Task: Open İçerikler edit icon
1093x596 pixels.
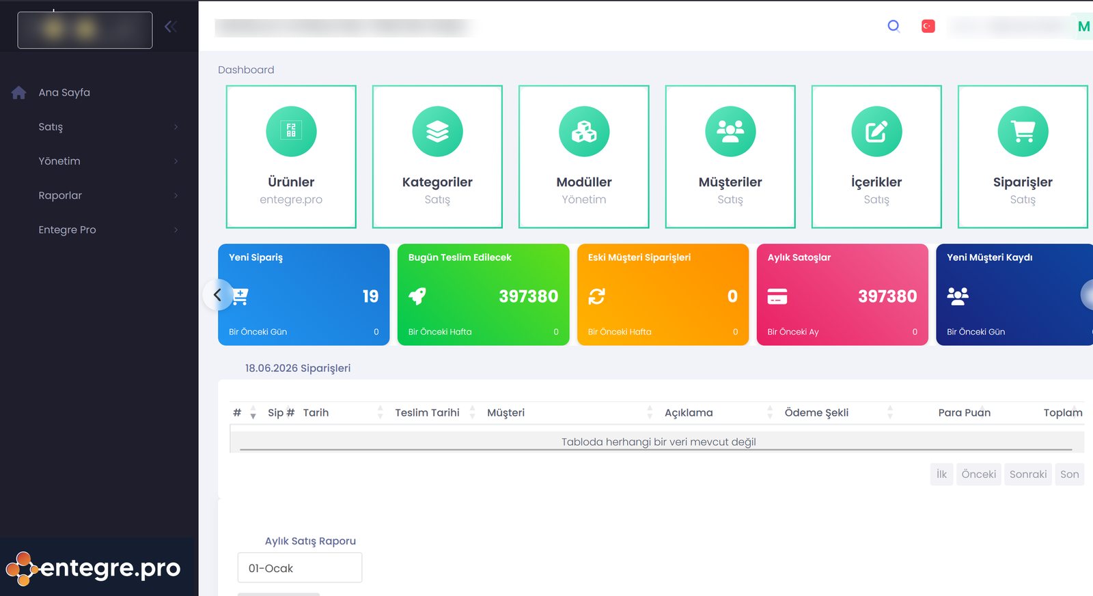Action: (x=876, y=131)
